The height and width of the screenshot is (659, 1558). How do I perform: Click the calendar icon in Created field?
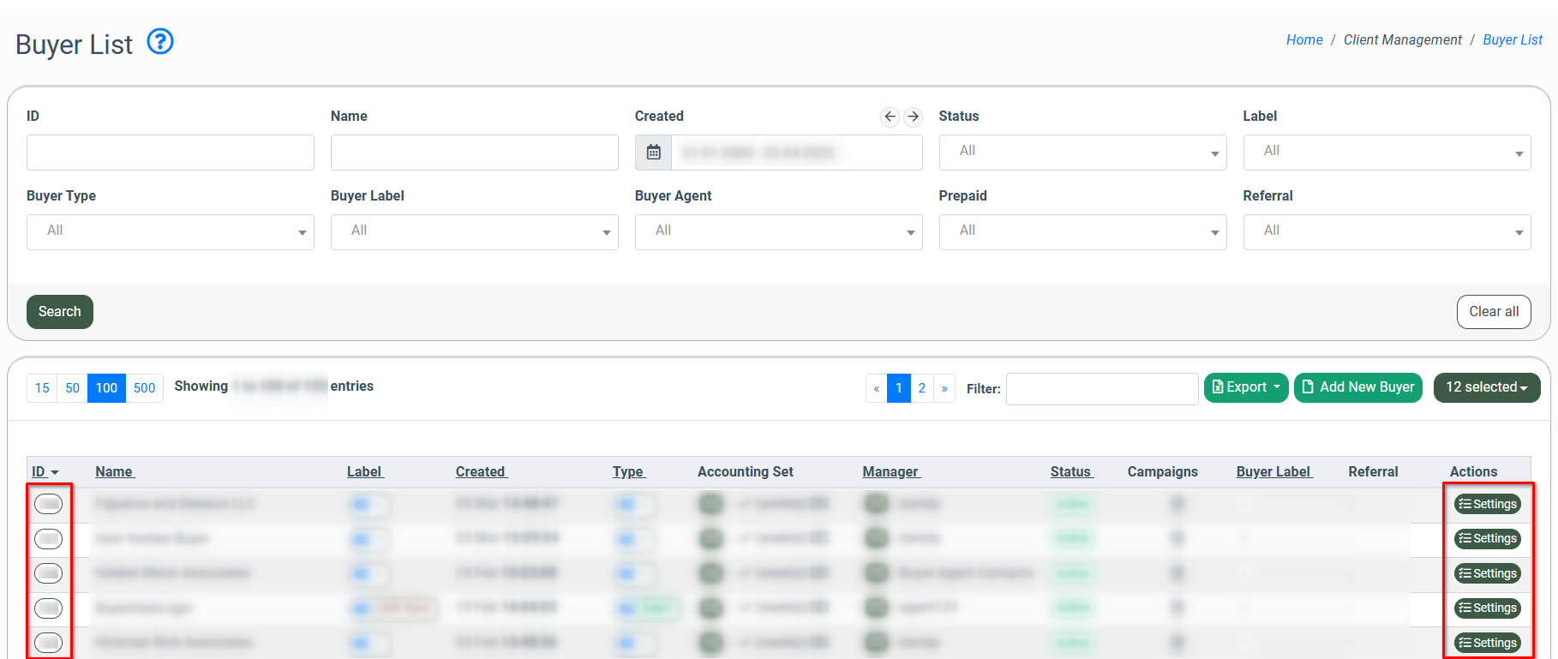click(x=653, y=153)
